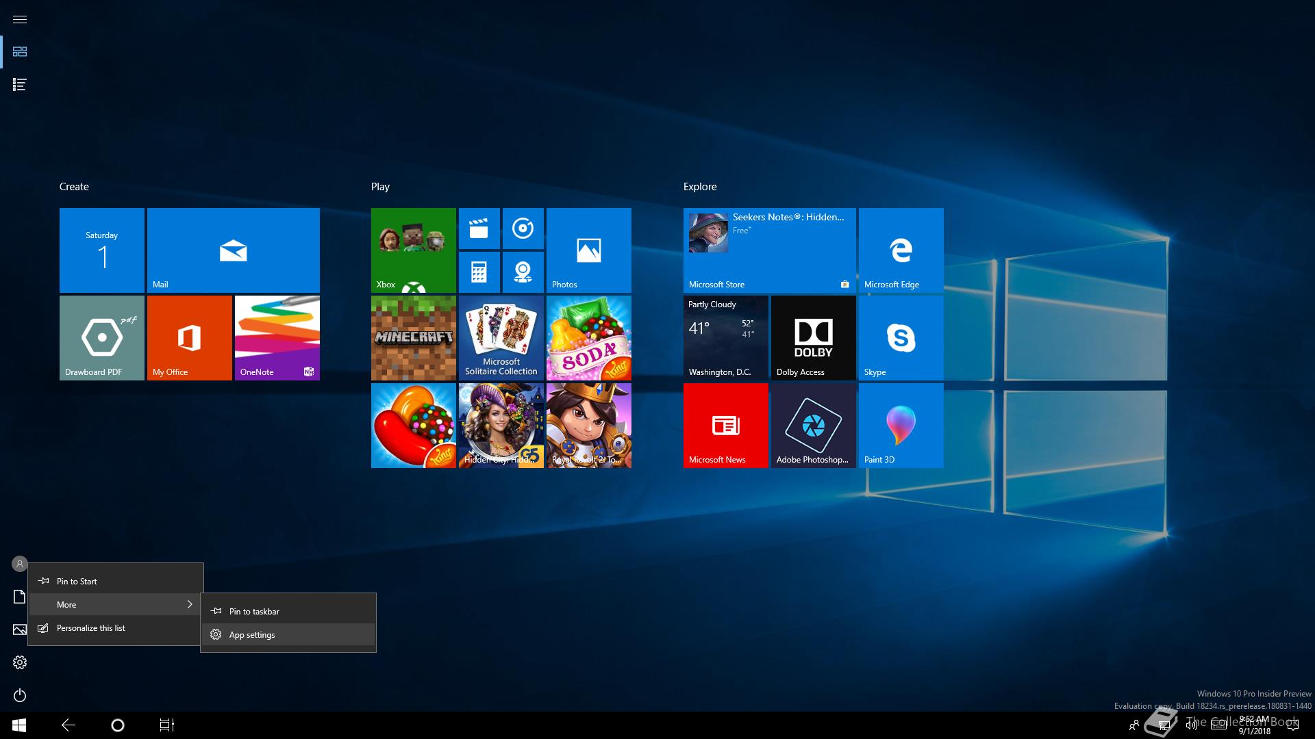
Task: Launch the Xbox tile
Action: (x=414, y=250)
